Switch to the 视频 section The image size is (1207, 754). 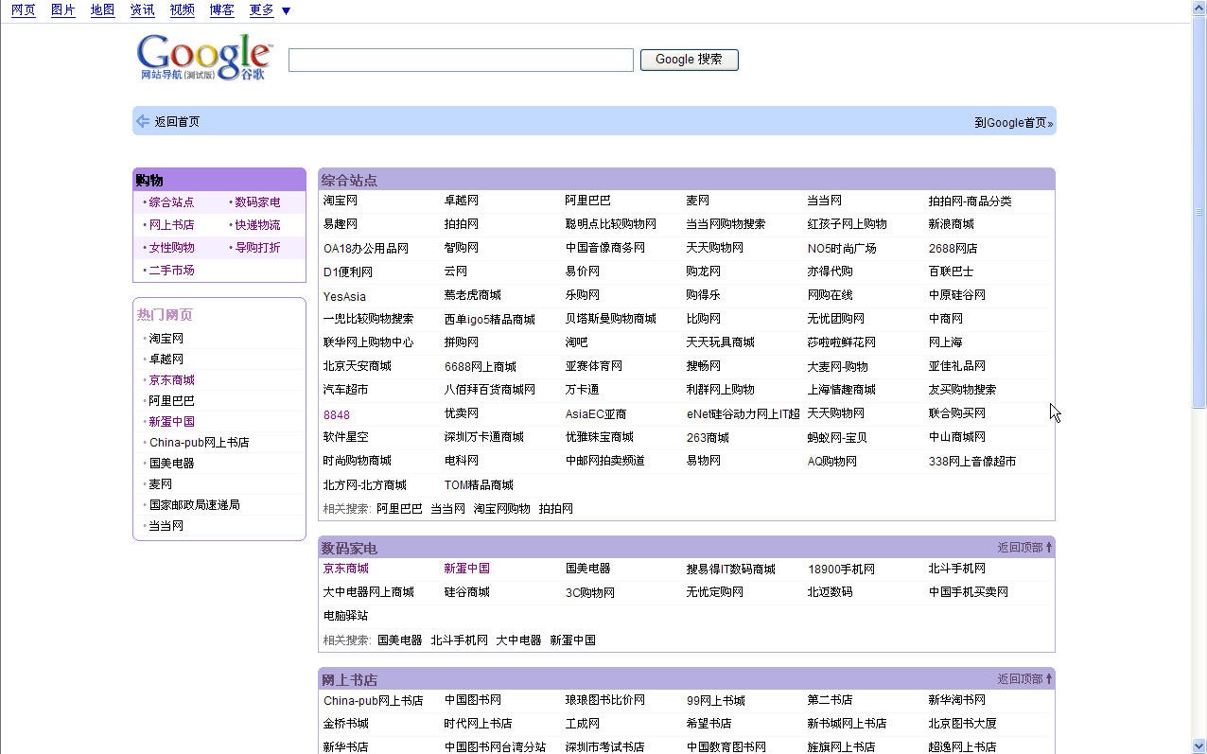pyautogui.click(x=182, y=10)
